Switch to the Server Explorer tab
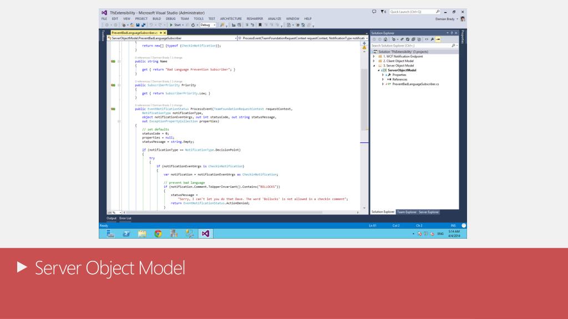The width and height of the screenshot is (568, 319). click(x=429, y=212)
